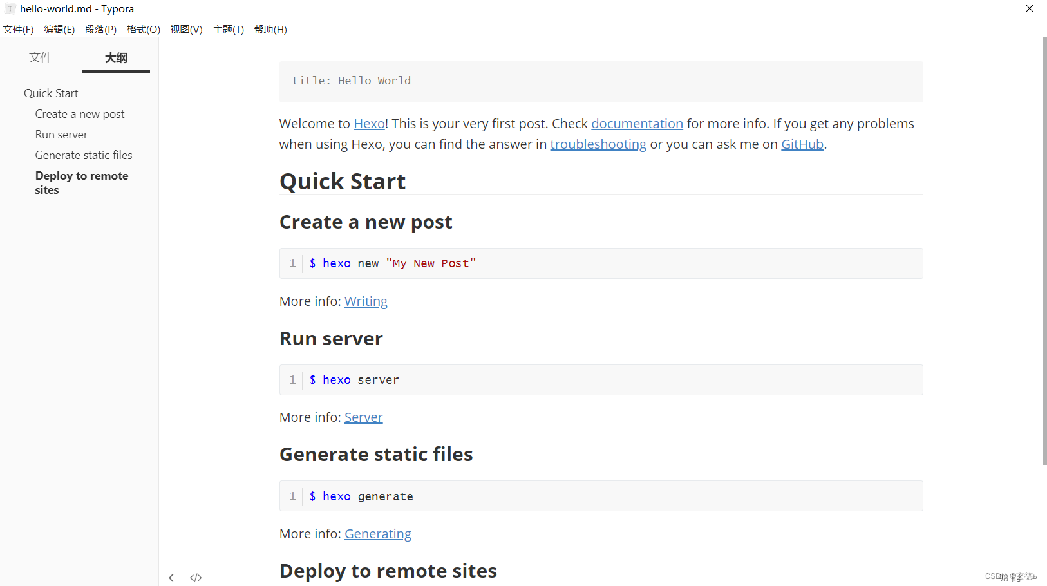Click the Create a new post heading
Image resolution: width=1047 pixels, height=586 pixels.
pyautogui.click(x=366, y=222)
